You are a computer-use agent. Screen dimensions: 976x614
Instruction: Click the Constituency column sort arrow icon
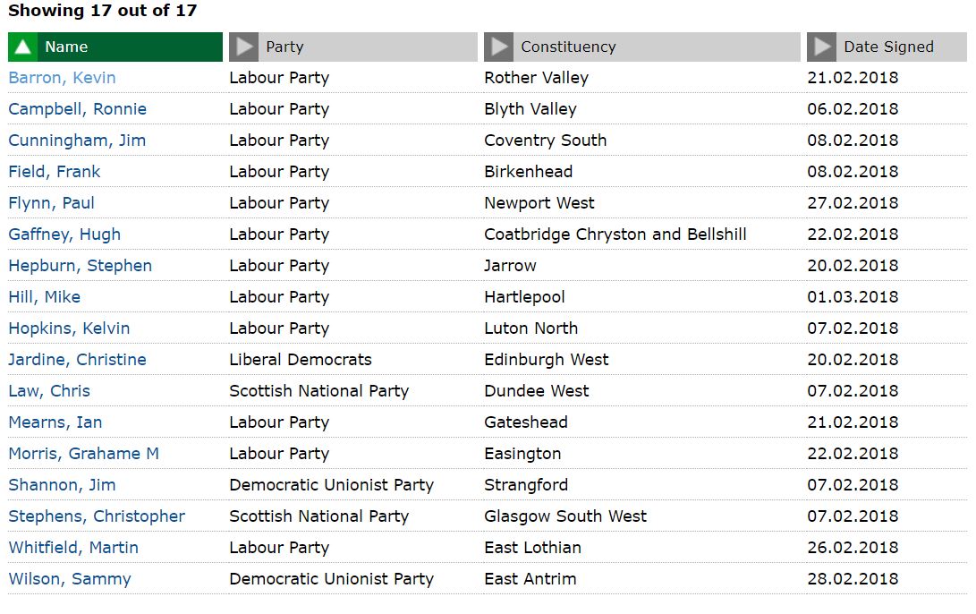499,47
